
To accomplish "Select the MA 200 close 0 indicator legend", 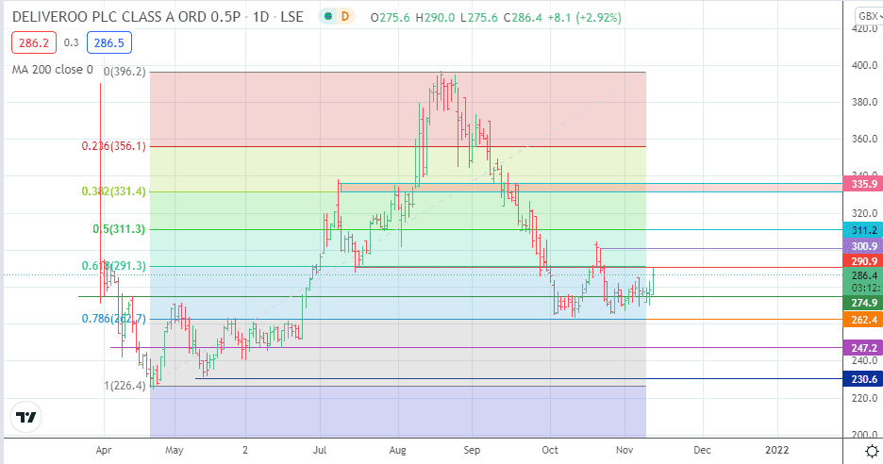I will tap(53, 70).
